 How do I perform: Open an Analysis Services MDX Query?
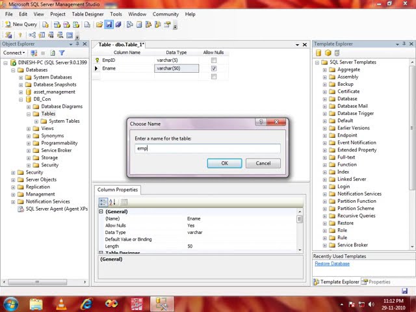(57, 25)
